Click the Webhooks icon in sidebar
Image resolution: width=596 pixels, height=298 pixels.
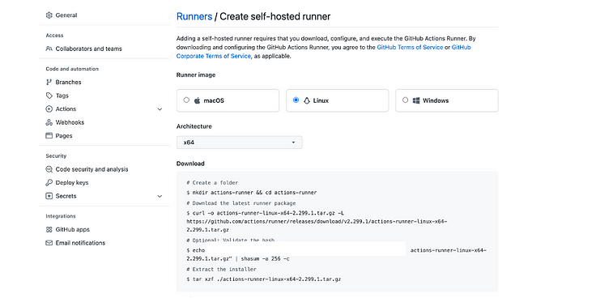point(49,122)
